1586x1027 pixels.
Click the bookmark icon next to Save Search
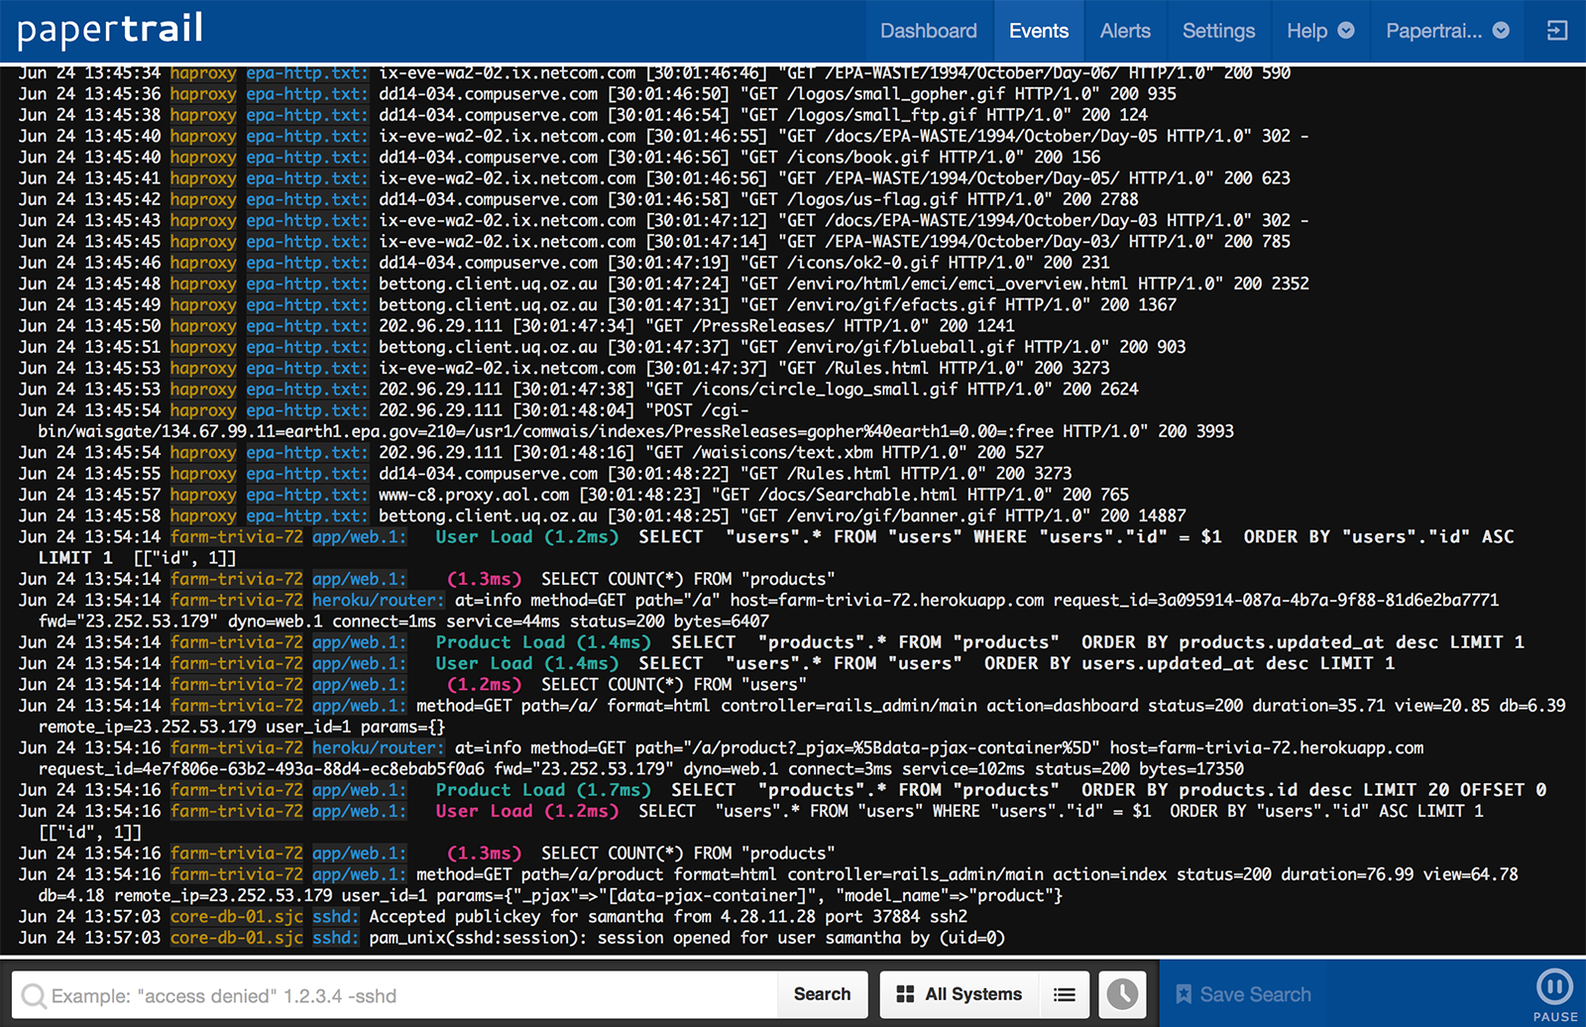pyautogui.click(x=1183, y=994)
